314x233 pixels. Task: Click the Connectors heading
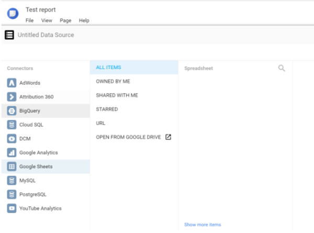tap(20, 68)
